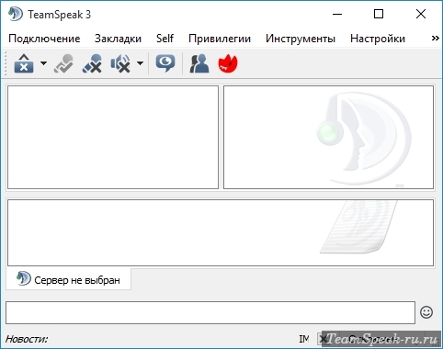Click the chat subscribe bubble icon
The width and height of the screenshot is (443, 349).
point(165,63)
